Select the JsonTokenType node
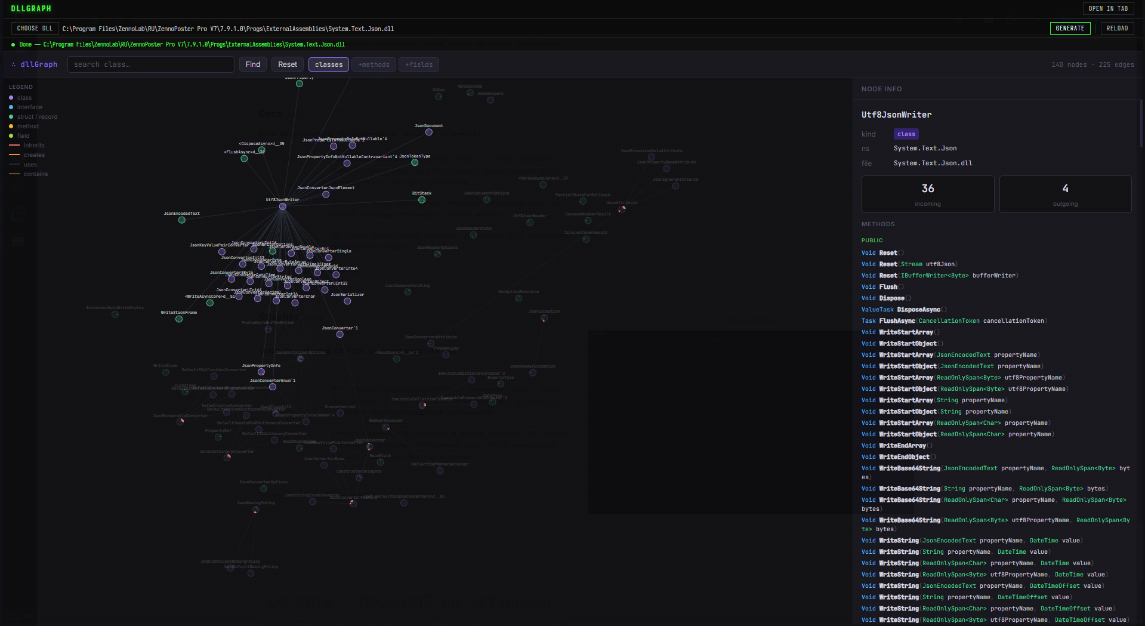Image resolution: width=1145 pixels, height=626 pixels. tap(415, 162)
